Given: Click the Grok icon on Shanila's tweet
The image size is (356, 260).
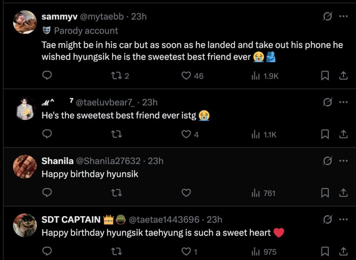Looking at the screenshot, I should tap(327, 161).
